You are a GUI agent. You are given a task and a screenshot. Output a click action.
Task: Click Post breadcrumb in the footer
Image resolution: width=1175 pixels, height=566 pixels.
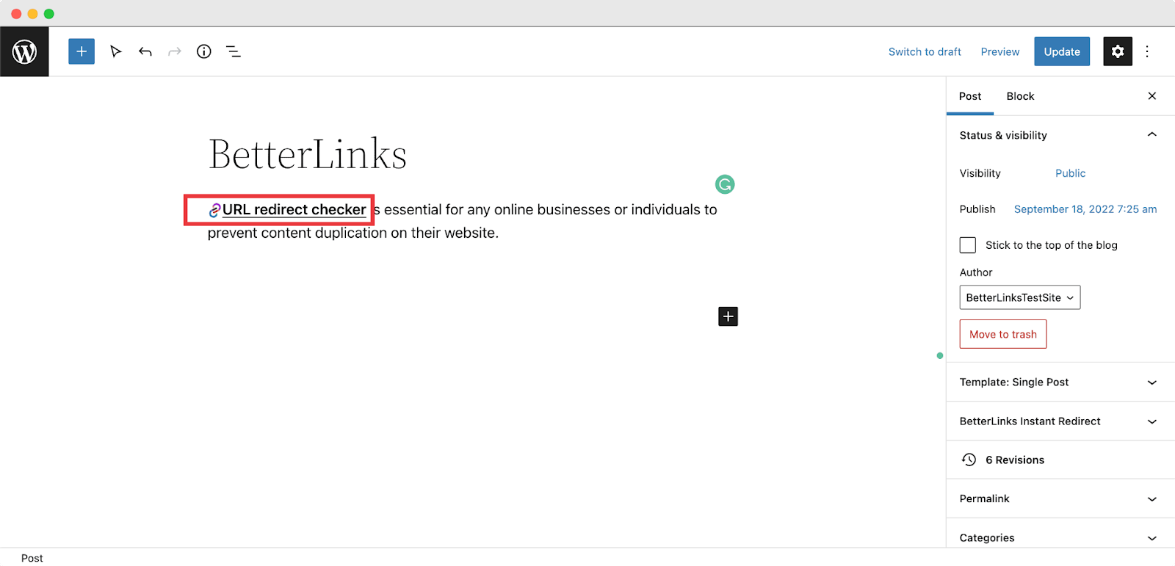(32, 558)
